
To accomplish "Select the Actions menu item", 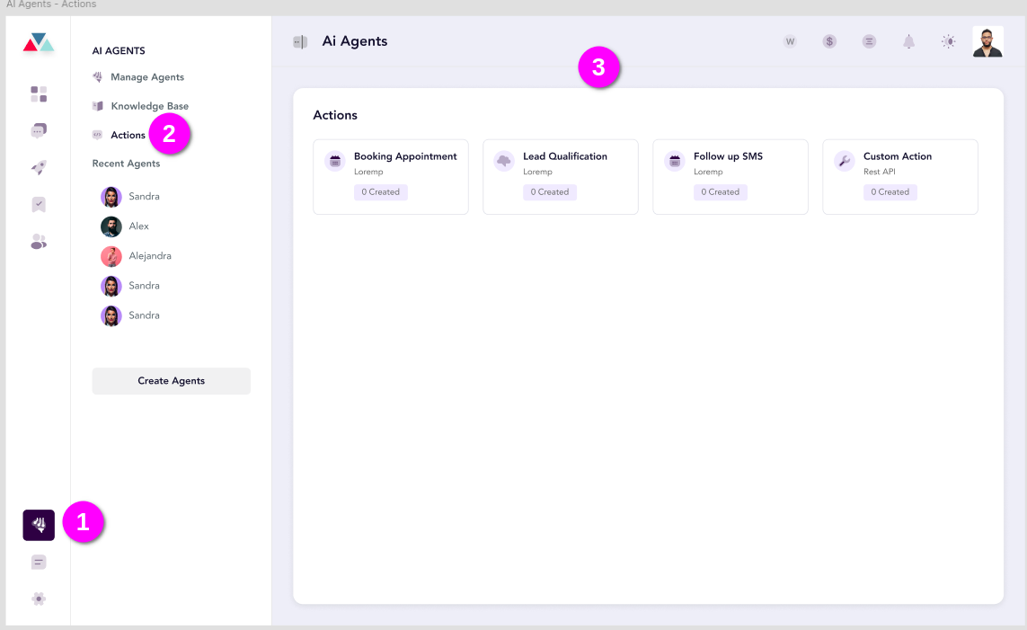I will (x=128, y=135).
